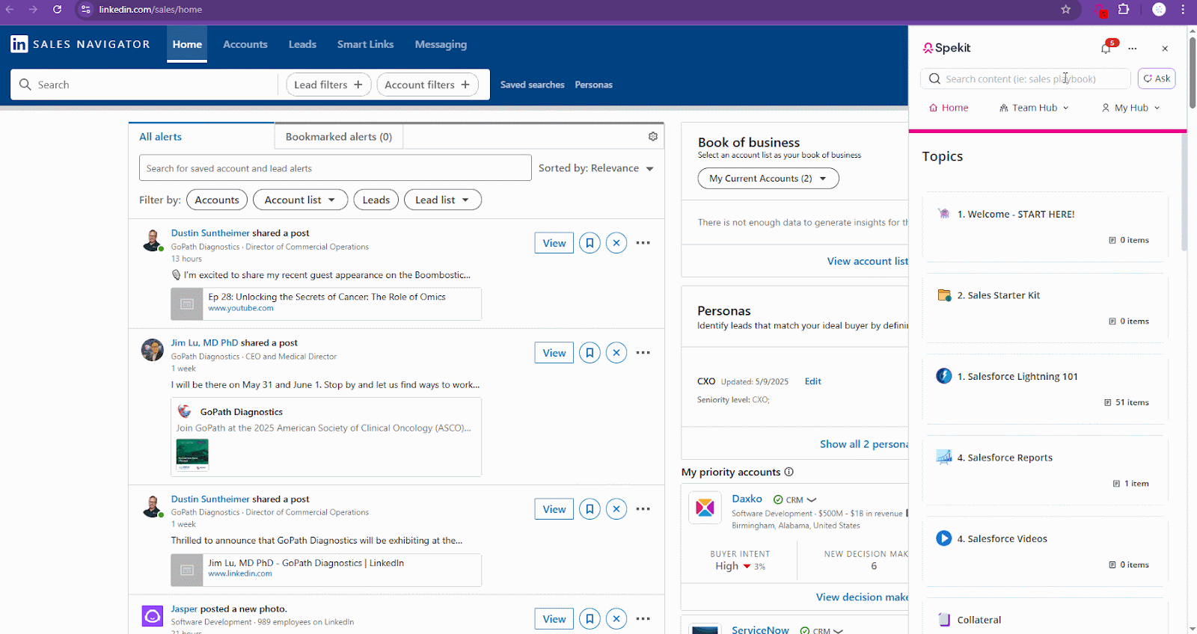The width and height of the screenshot is (1197, 634).
Task: Switch to Bookmarked alerts (0) tab
Action: tap(339, 137)
